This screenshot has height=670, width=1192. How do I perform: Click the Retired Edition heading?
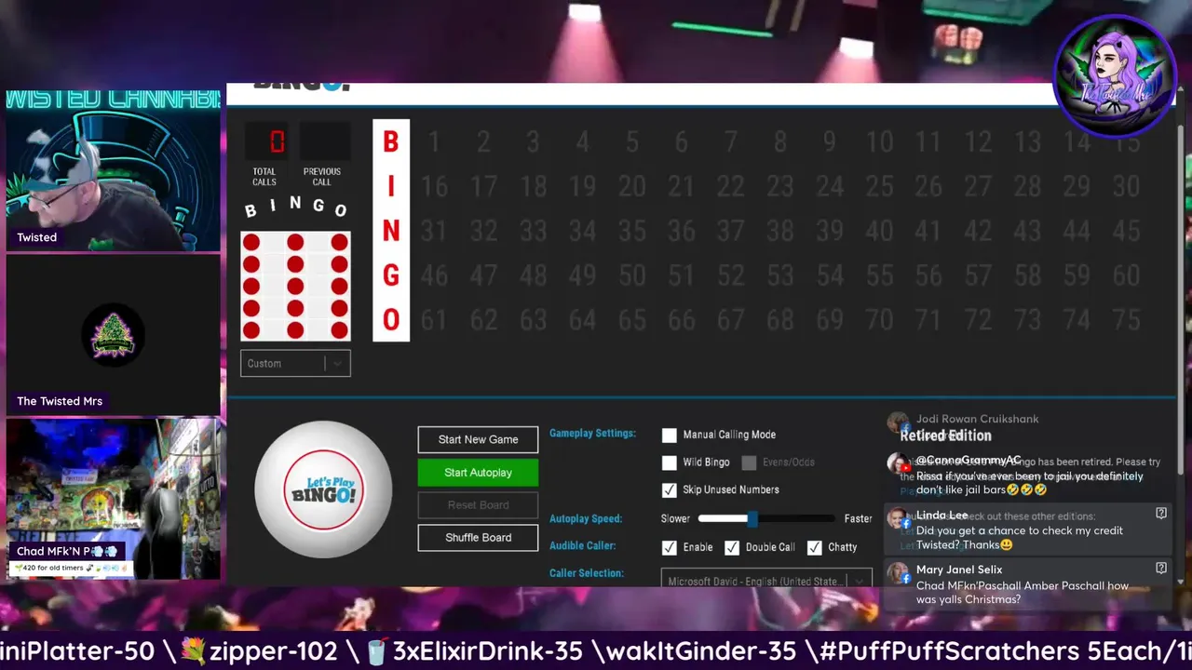pyautogui.click(x=945, y=435)
